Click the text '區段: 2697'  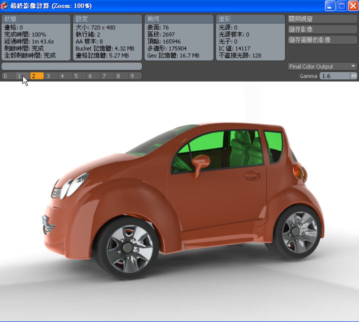click(x=161, y=34)
